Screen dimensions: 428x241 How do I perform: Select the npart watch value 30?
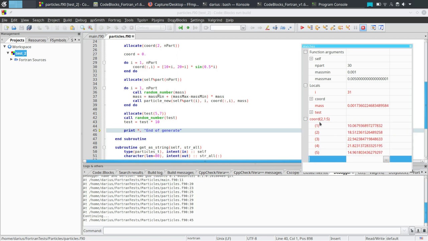coord(349,65)
